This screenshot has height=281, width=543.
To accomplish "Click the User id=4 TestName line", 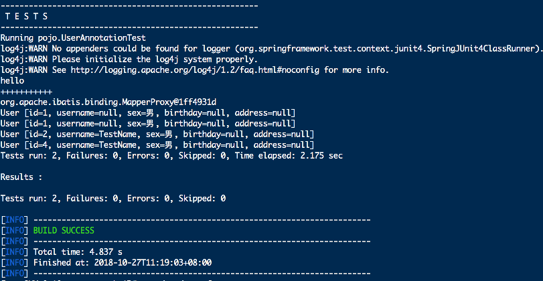I will (x=157, y=145).
